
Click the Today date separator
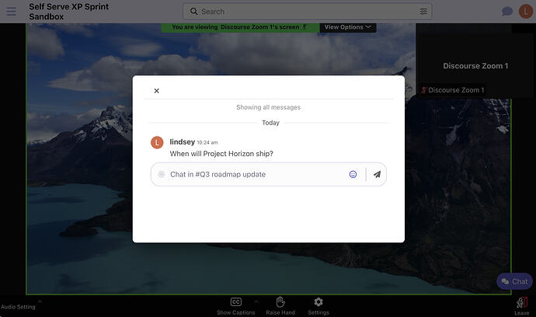tap(270, 123)
